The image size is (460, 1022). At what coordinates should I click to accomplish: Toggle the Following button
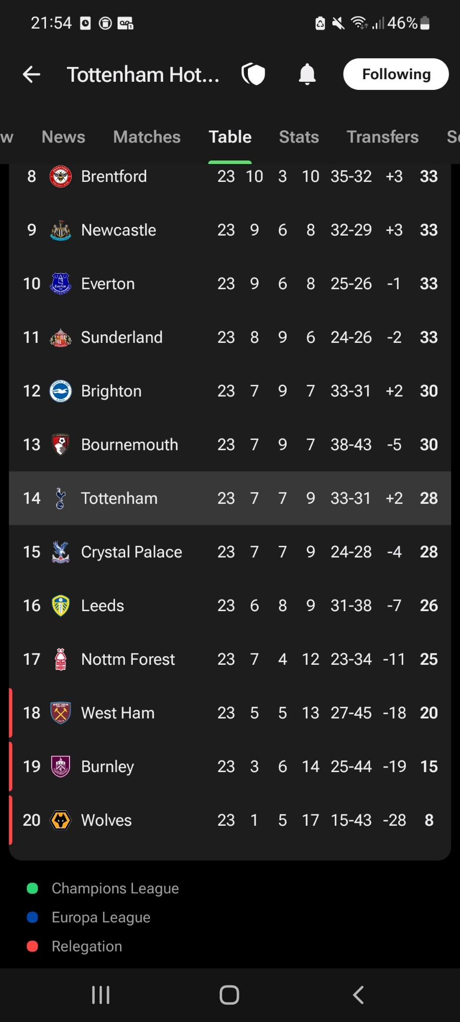click(396, 75)
